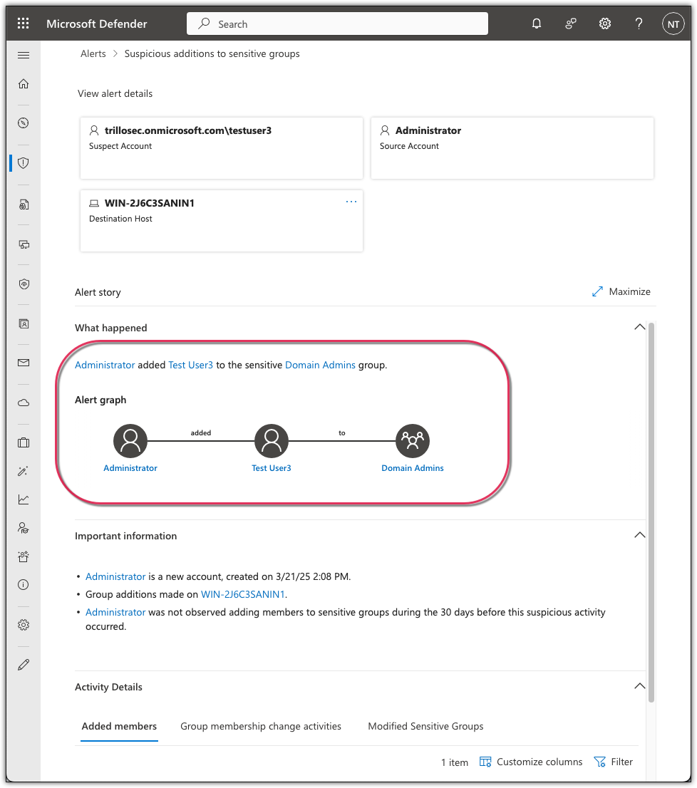Image resolution: width=697 pixels, height=788 pixels.
Task: Open the settings gear in the header
Action: click(605, 24)
